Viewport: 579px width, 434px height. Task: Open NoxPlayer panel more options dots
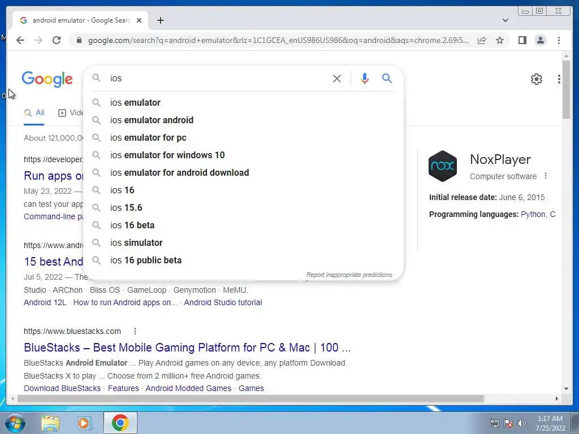[546, 176]
